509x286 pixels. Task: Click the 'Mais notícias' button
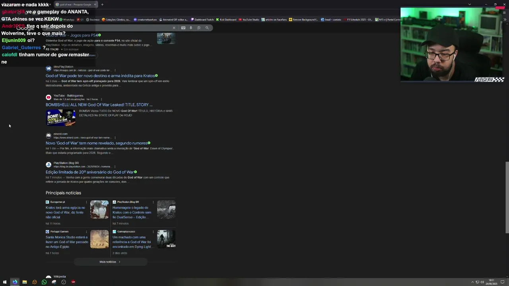click(x=110, y=262)
